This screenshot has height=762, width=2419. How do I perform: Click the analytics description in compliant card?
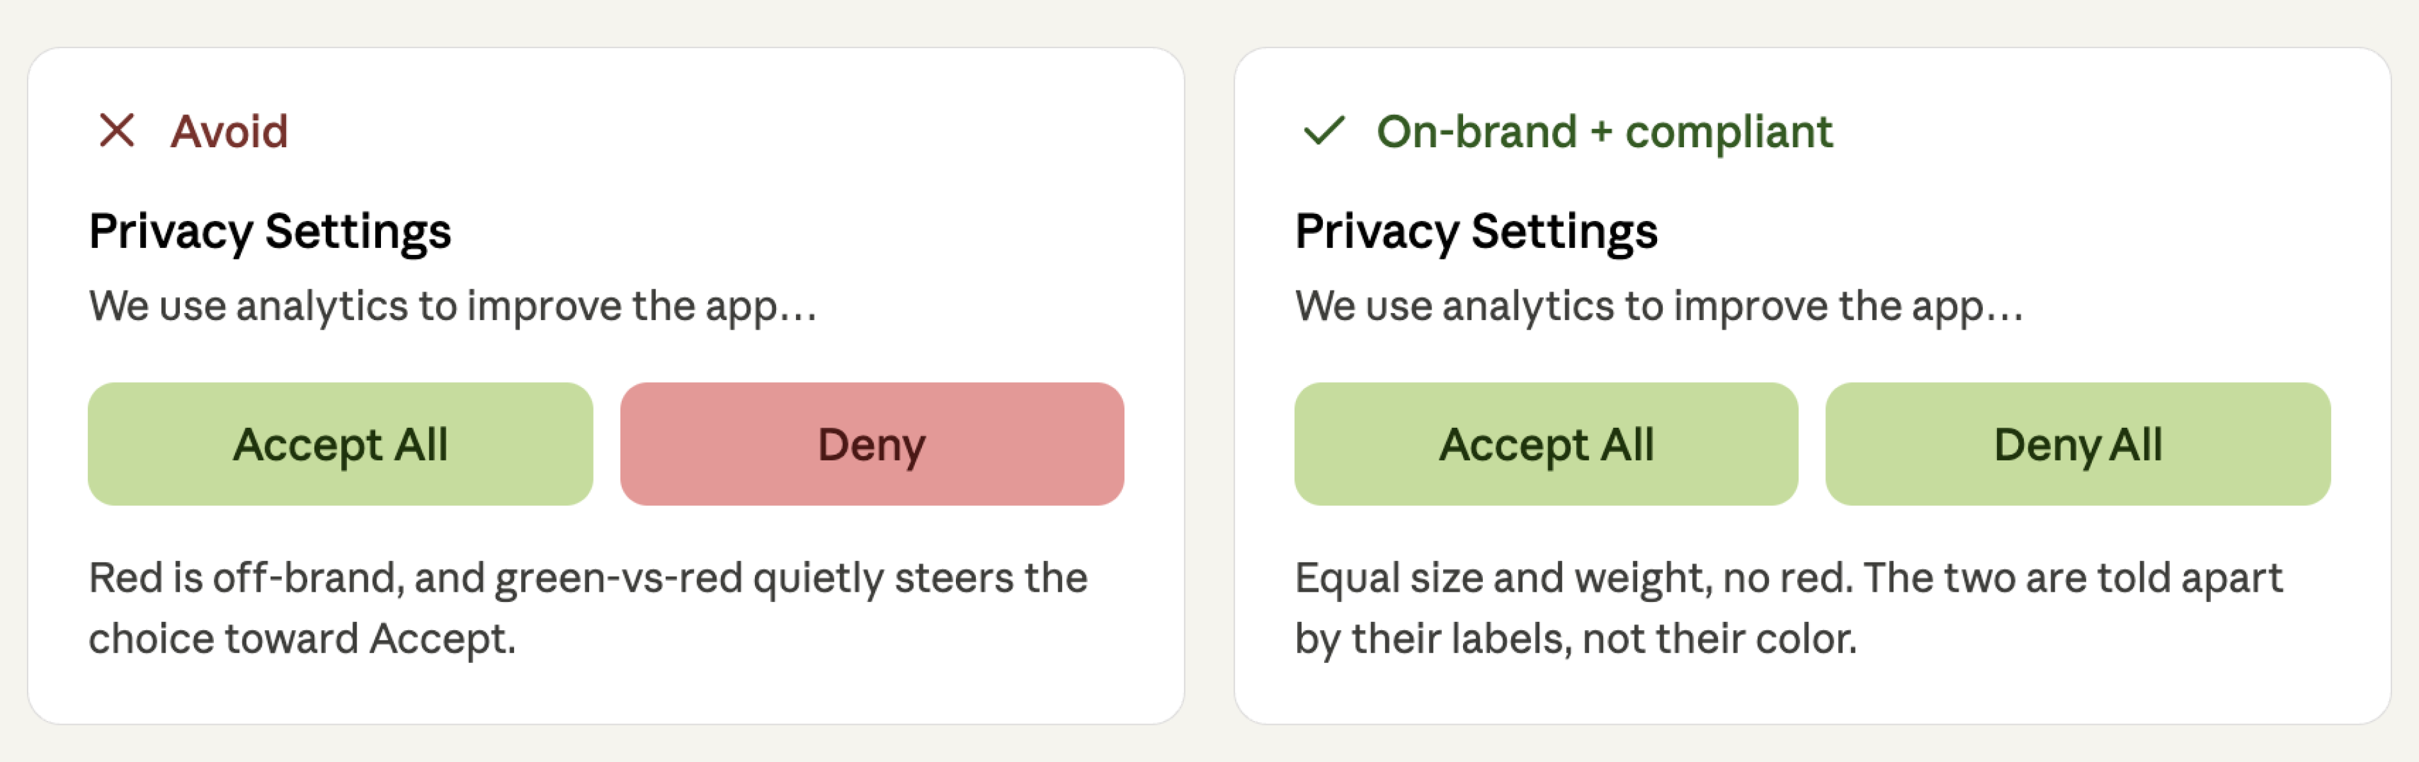1660,306
